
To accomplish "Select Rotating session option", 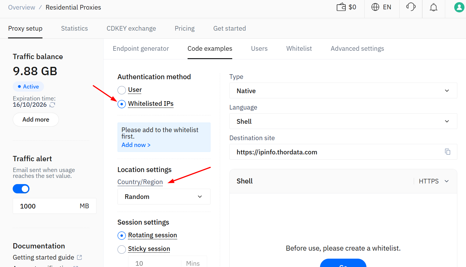I will tap(122, 235).
